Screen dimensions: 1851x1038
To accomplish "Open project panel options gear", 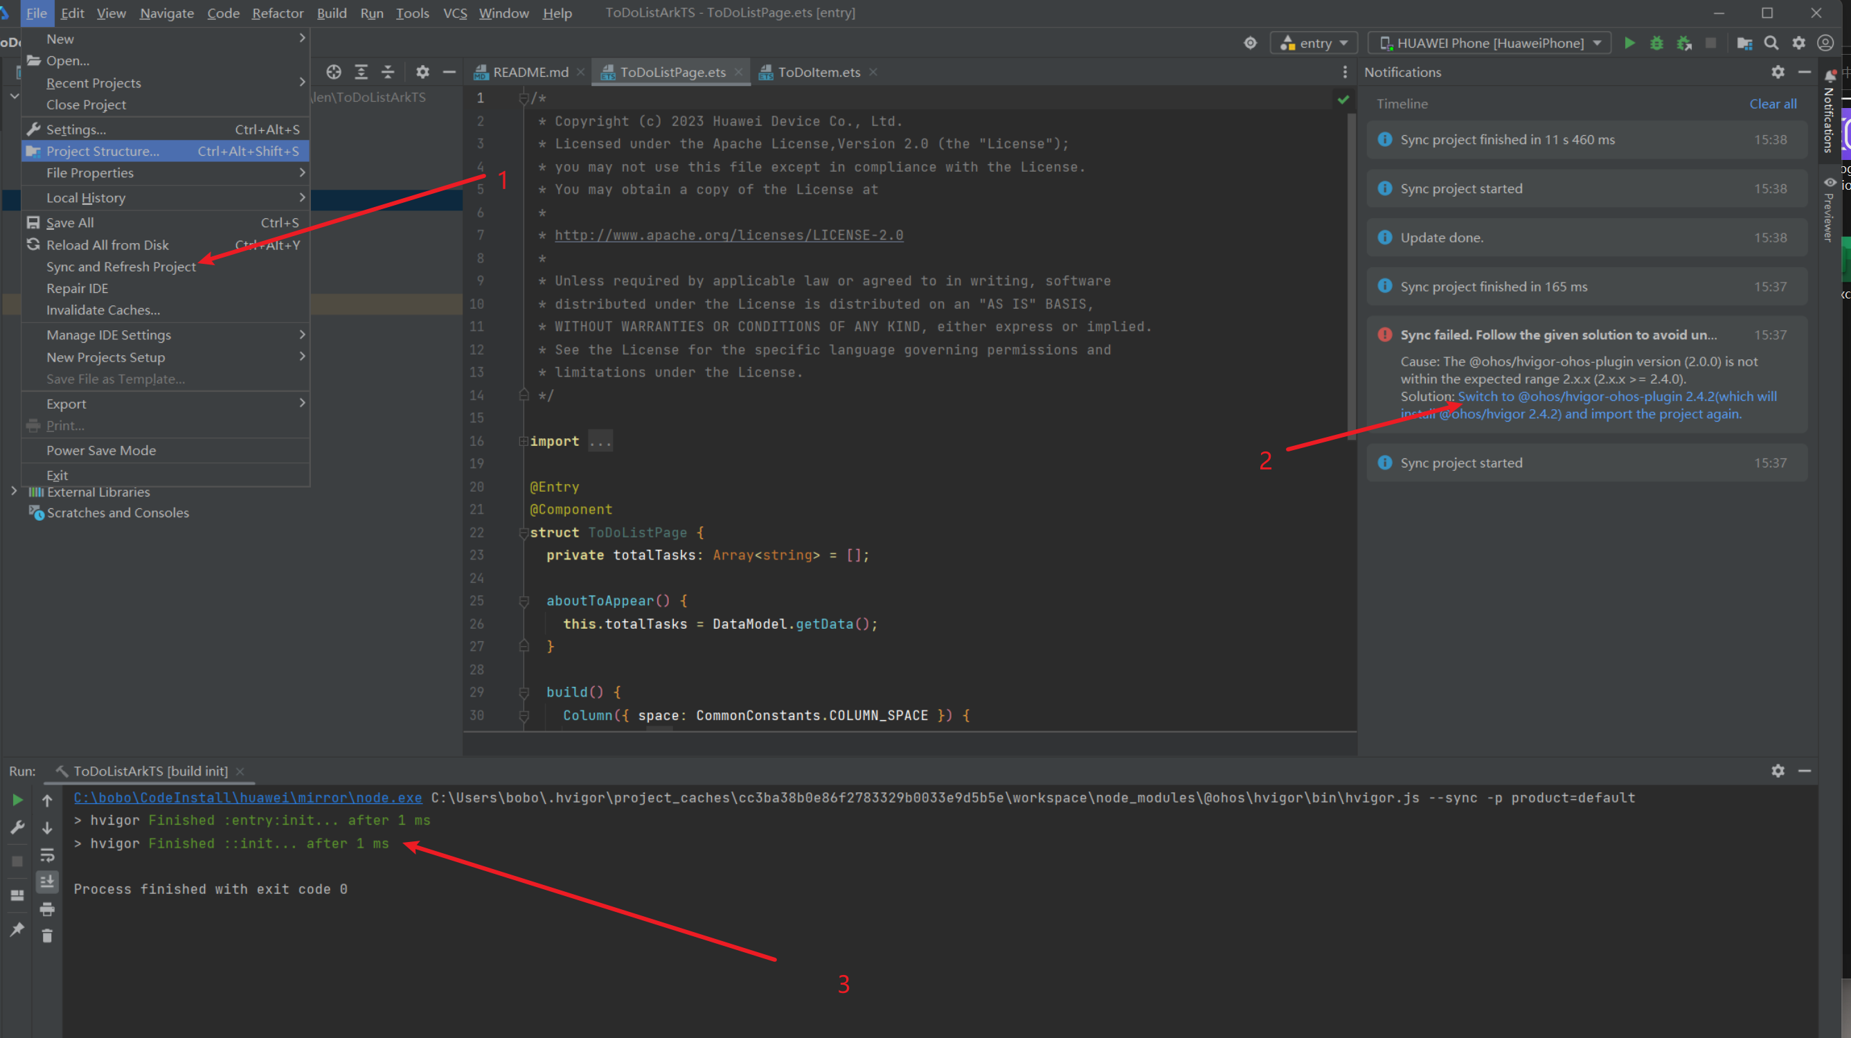I will (x=422, y=72).
